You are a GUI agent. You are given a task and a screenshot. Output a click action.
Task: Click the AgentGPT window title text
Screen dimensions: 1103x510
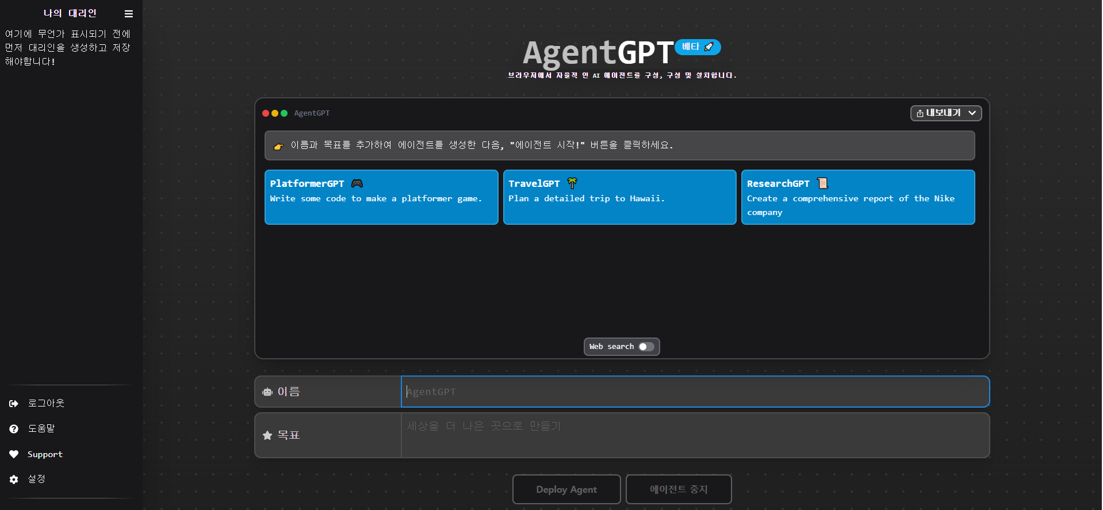[x=312, y=113]
